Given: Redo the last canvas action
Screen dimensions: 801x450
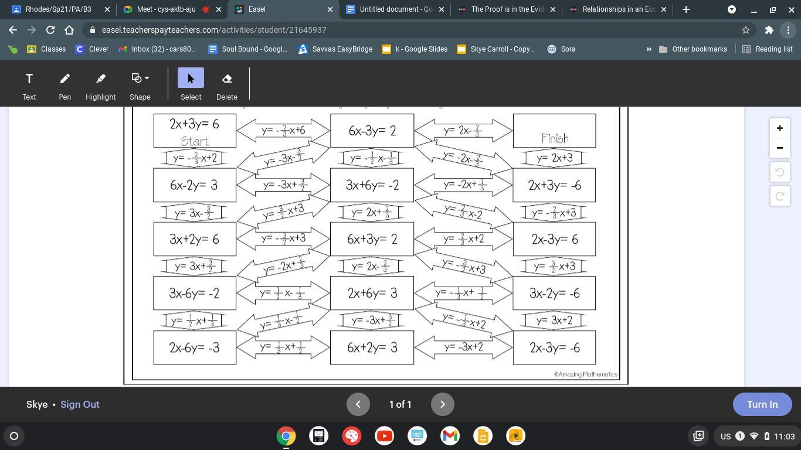Looking at the screenshot, I should (779, 196).
